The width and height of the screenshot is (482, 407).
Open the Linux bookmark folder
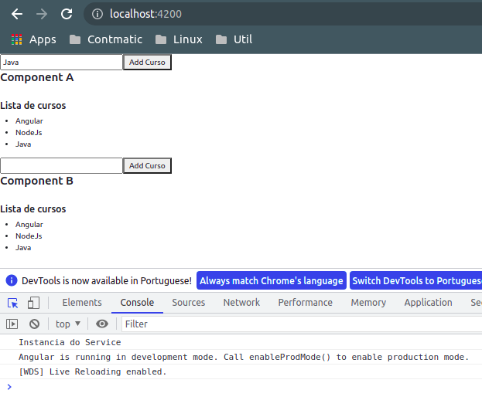click(x=179, y=39)
